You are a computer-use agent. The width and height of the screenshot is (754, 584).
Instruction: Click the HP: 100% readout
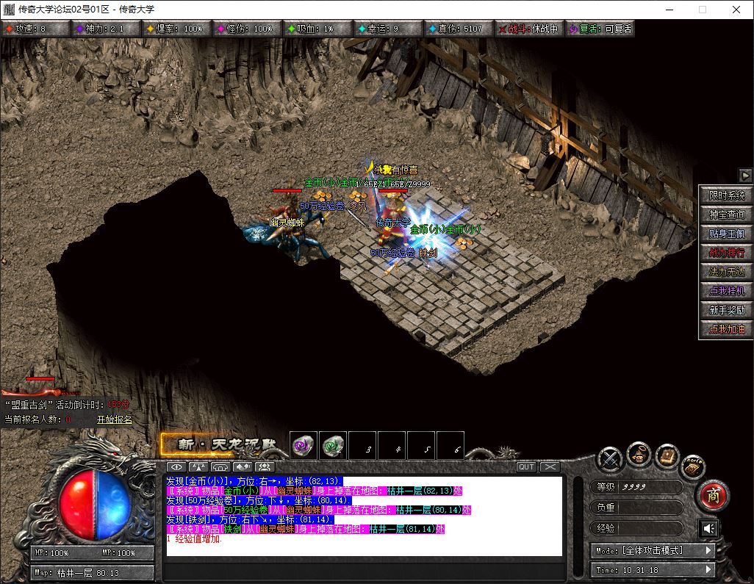[x=52, y=552]
